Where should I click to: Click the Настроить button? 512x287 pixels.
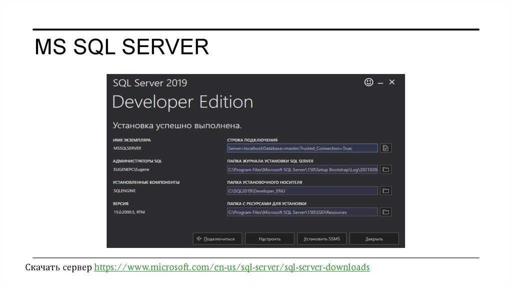tap(269, 239)
